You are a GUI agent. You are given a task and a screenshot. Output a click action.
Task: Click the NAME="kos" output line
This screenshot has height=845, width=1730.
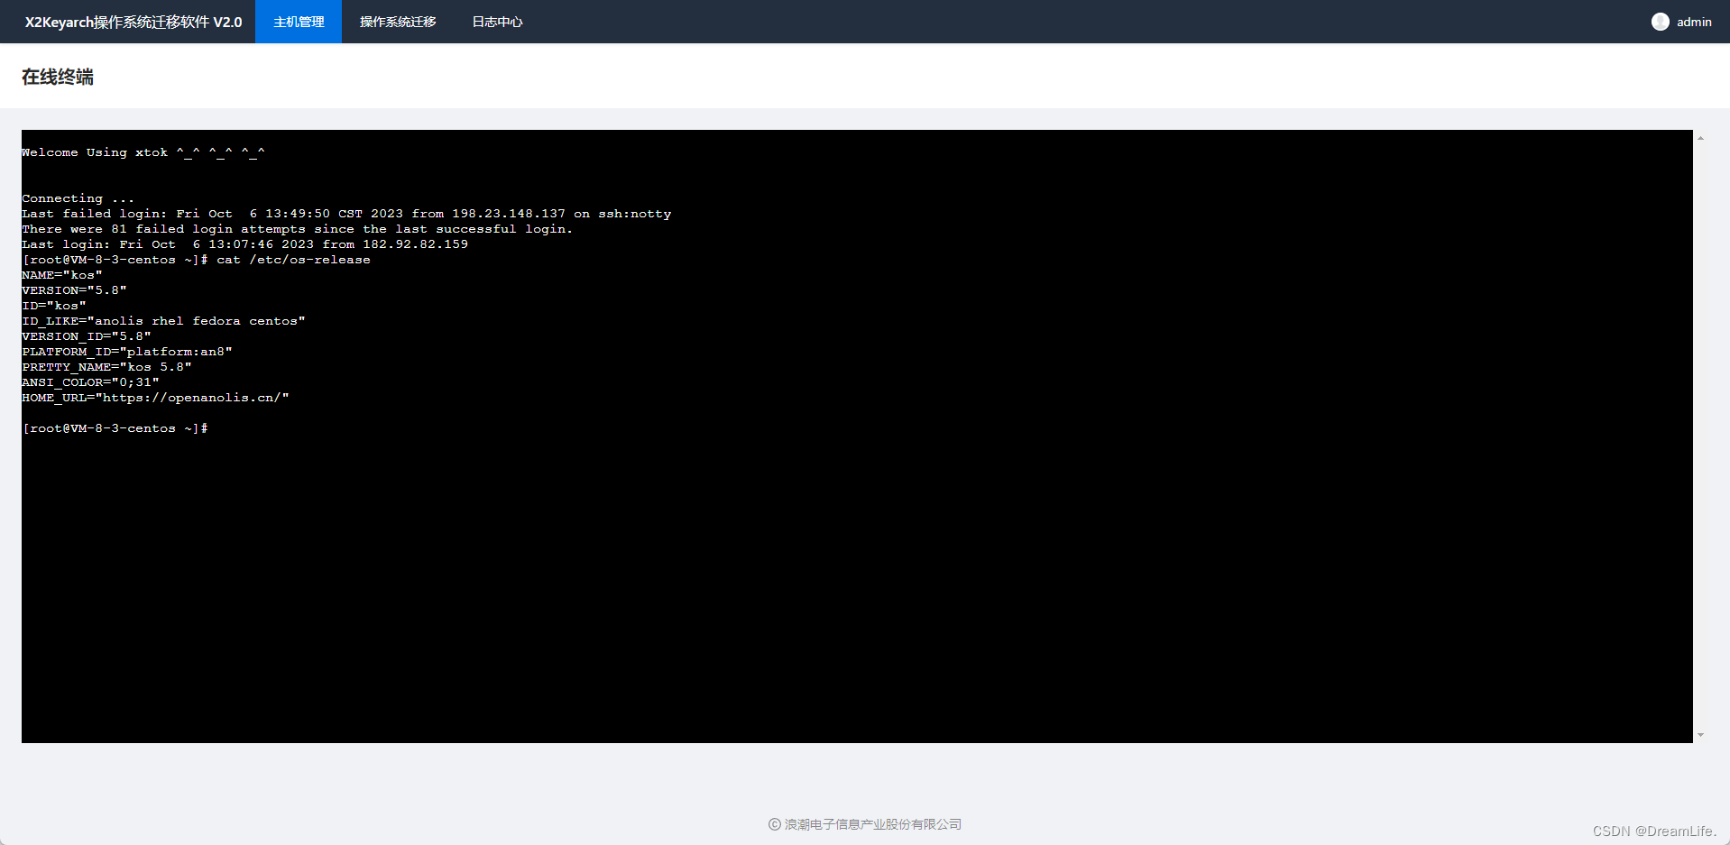click(62, 275)
